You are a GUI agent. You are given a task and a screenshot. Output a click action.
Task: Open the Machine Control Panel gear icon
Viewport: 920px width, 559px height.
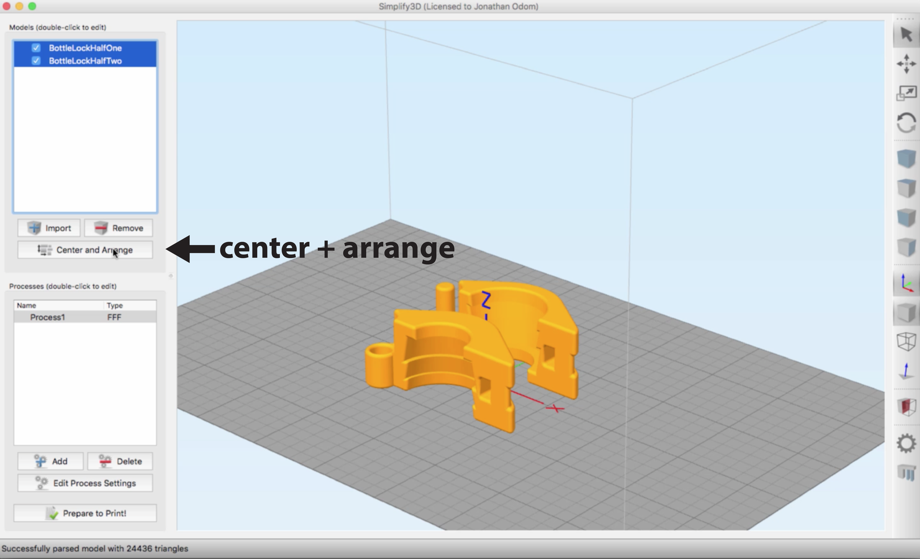907,443
